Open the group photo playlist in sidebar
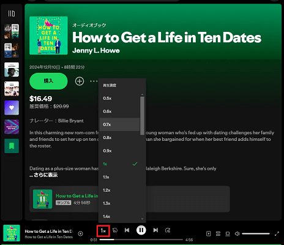Screen dimensions: 284x245 click(12, 89)
